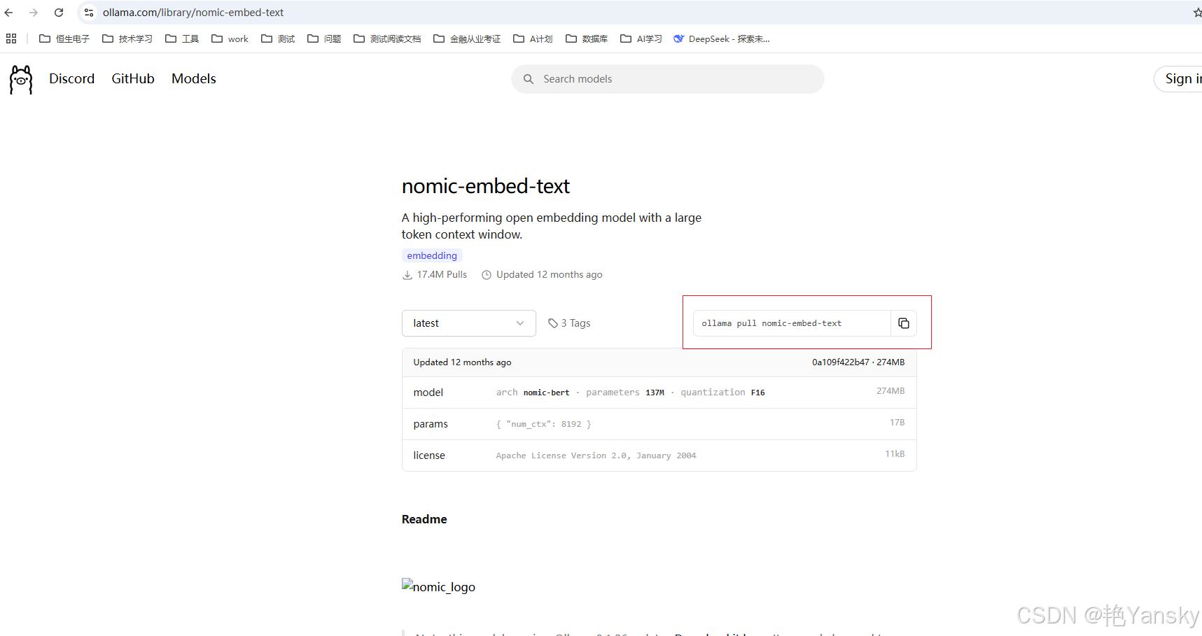Reload the page with refresh icon
Viewport: 1202px width, 636px height.
click(x=59, y=13)
